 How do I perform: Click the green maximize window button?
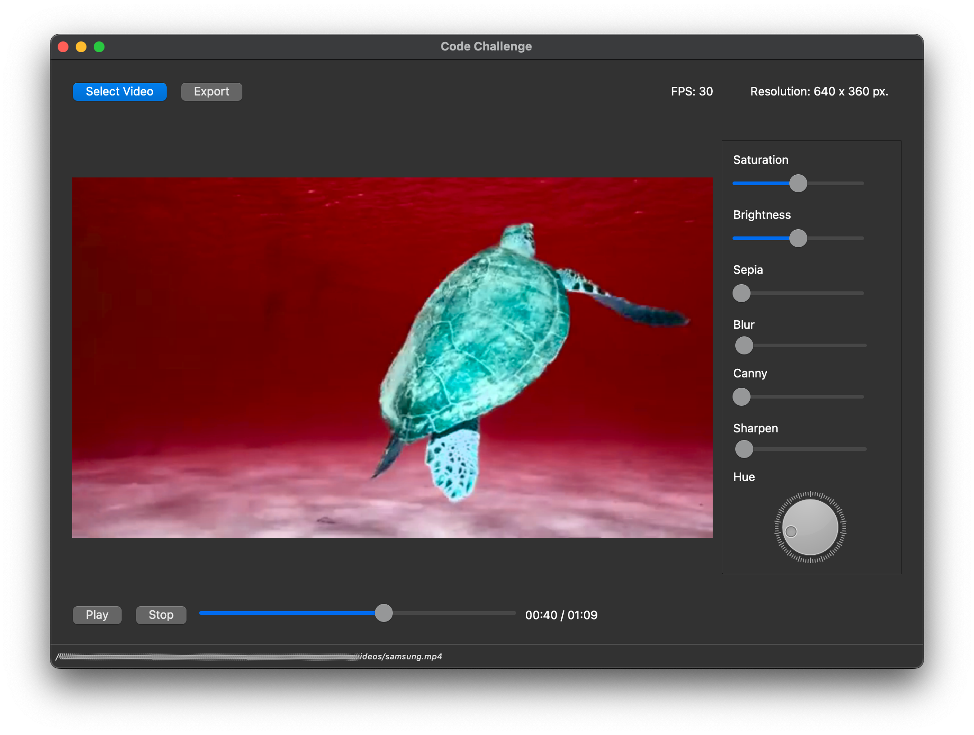[99, 47]
